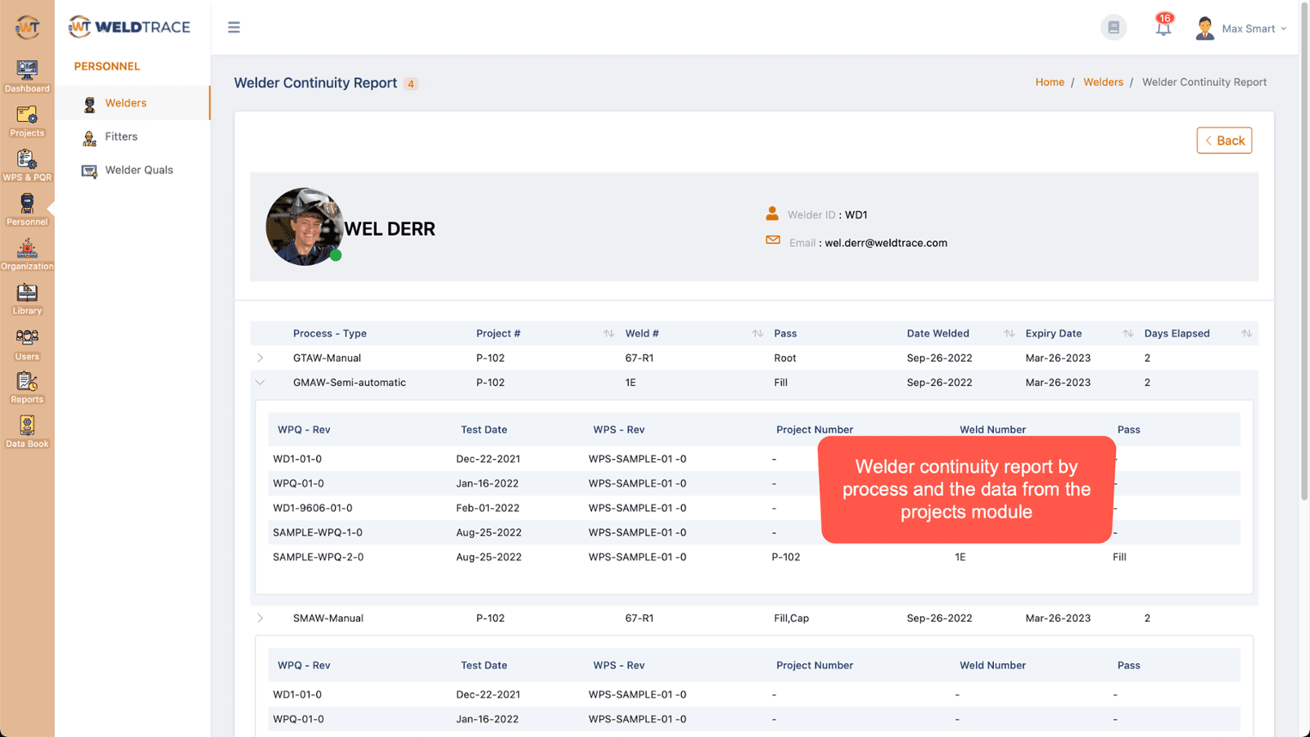
Task: Sort table by Days Elapsed column
Action: coord(1245,334)
